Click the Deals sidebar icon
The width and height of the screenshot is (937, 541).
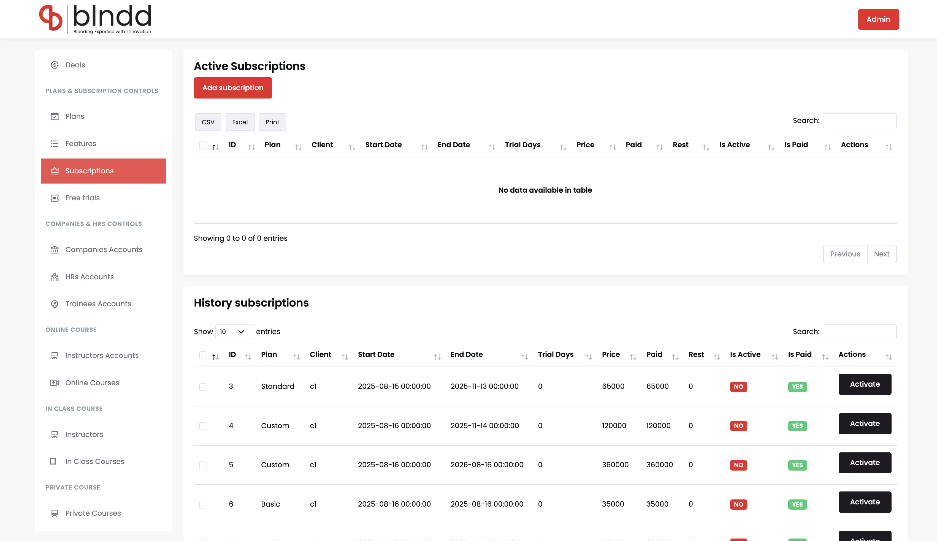click(x=55, y=65)
